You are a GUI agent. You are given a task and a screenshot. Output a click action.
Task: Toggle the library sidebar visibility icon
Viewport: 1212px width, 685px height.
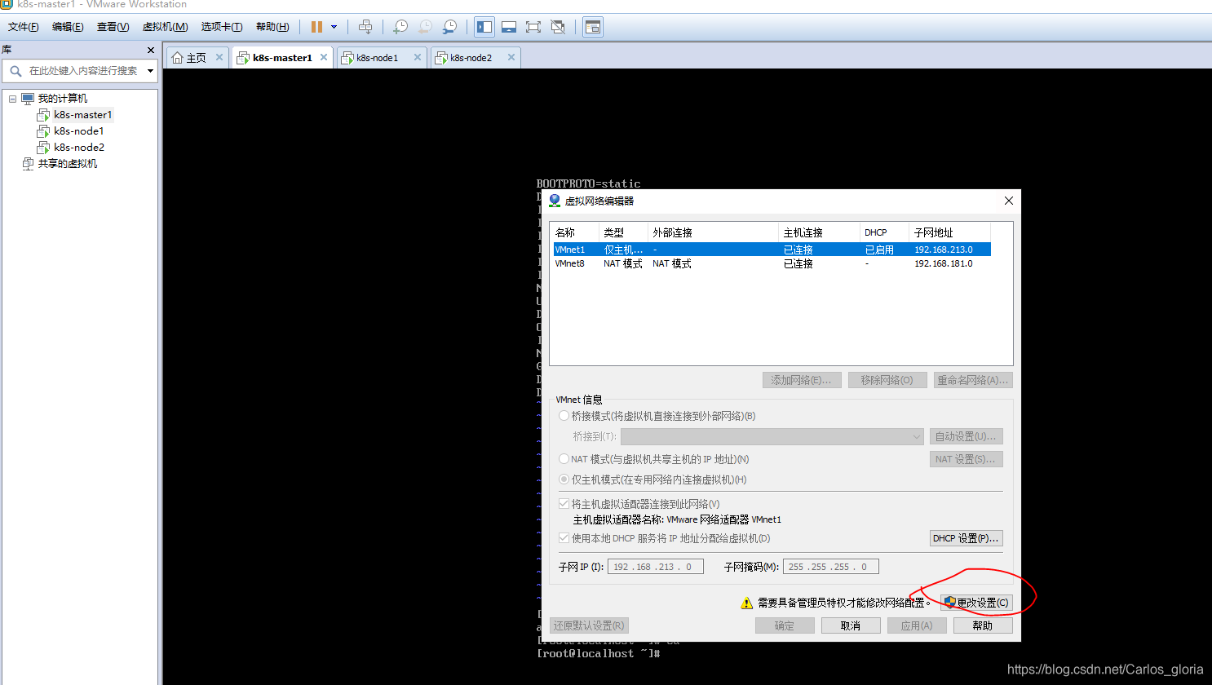click(x=484, y=26)
